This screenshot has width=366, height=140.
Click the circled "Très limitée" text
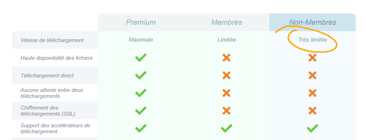(313, 40)
